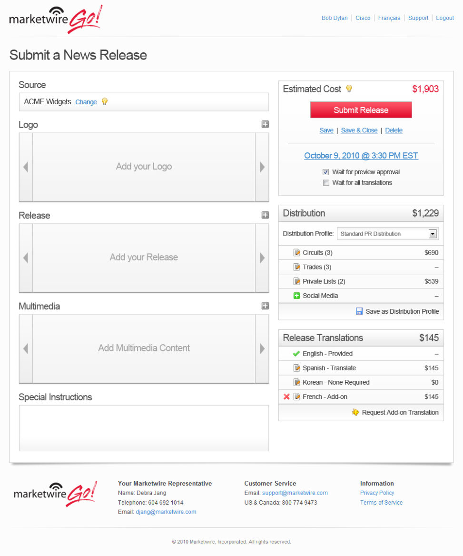The height and width of the screenshot is (556, 463).
Task: Click the left arrow in the Logo panel
Action: coord(26,167)
